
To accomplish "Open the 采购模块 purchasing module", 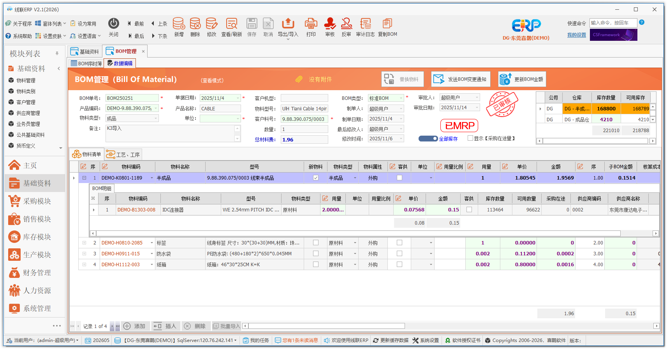I will point(35,201).
